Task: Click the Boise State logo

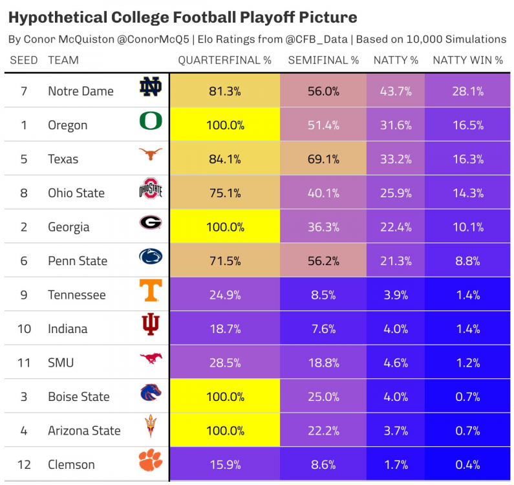Action: click(151, 393)
